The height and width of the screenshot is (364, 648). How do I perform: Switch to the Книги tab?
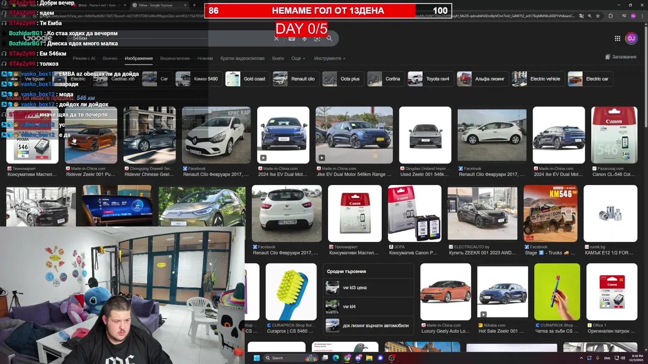coord(278,58)
